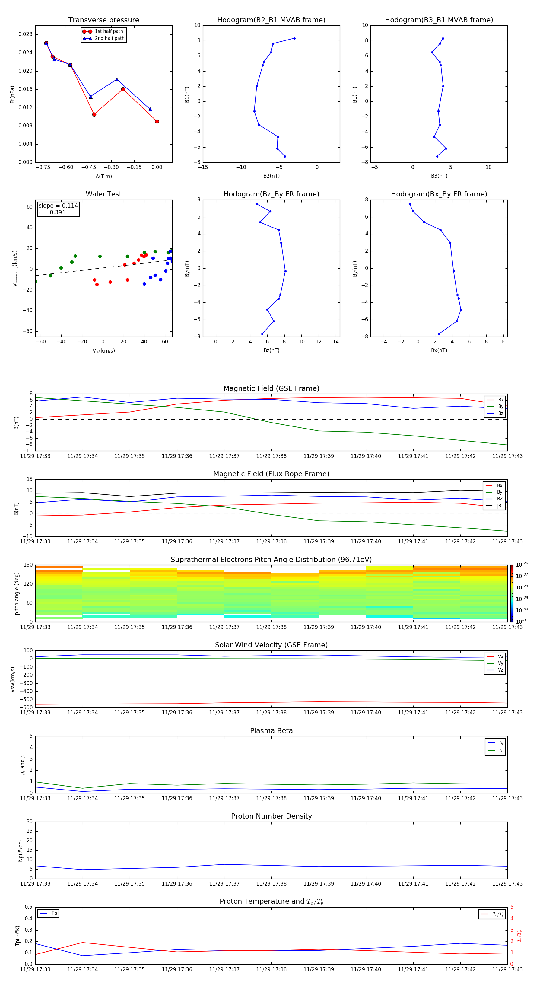
Task: Click '11/29 17:33' tick under Plasma Beta plot
Action: coord(35,798)
